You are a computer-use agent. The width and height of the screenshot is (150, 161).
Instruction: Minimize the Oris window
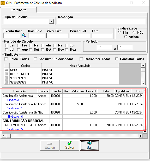click(120, 3)
